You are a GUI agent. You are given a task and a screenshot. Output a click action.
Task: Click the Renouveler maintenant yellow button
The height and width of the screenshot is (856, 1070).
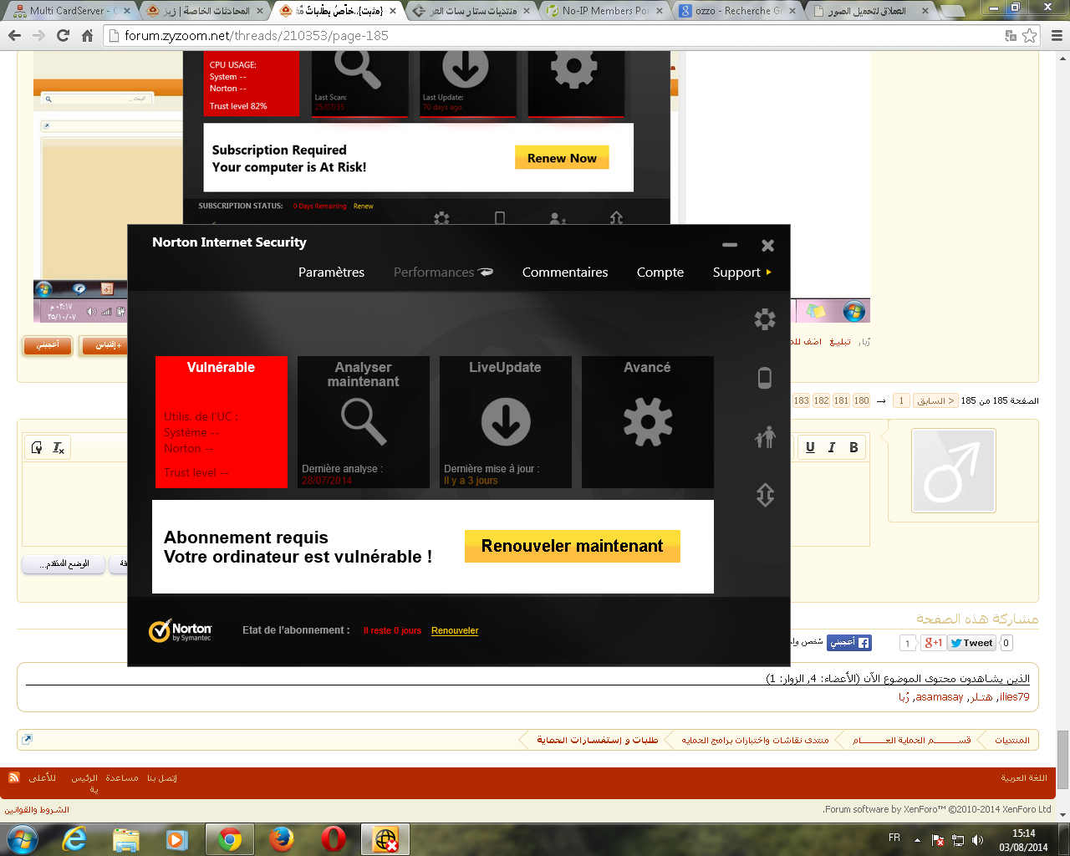coord(573,546)
